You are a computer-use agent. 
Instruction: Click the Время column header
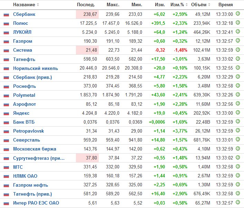pos(226,5)
